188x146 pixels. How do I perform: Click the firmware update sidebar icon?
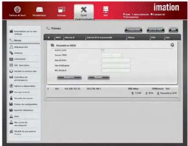pyautogui.click(x=11, y=122)
